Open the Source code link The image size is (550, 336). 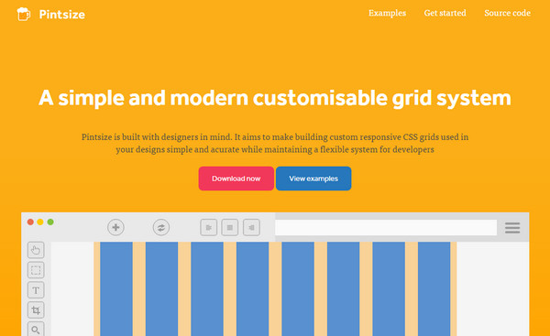tap(507, 13)
